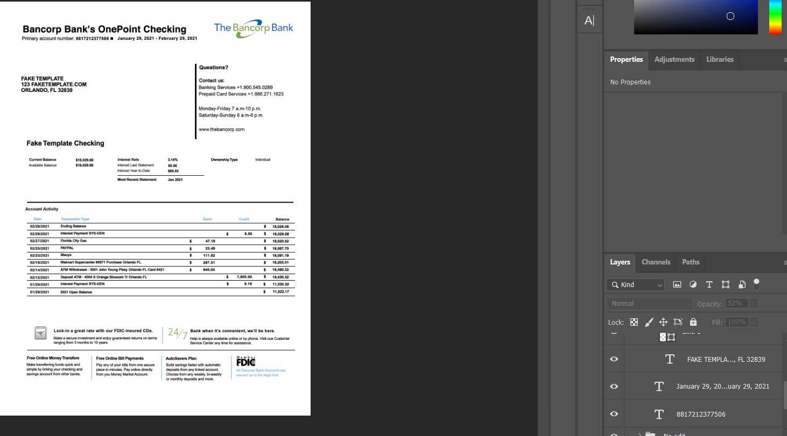787x436 pixels.
Task: Click 'Free Online Money Transfers' heading
Action: click(x=53, y=358)
